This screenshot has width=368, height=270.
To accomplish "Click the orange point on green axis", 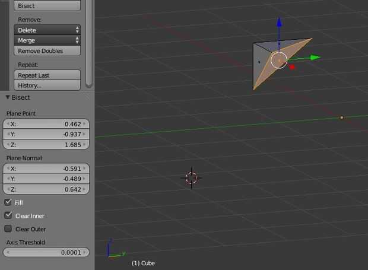I will 341,117.
